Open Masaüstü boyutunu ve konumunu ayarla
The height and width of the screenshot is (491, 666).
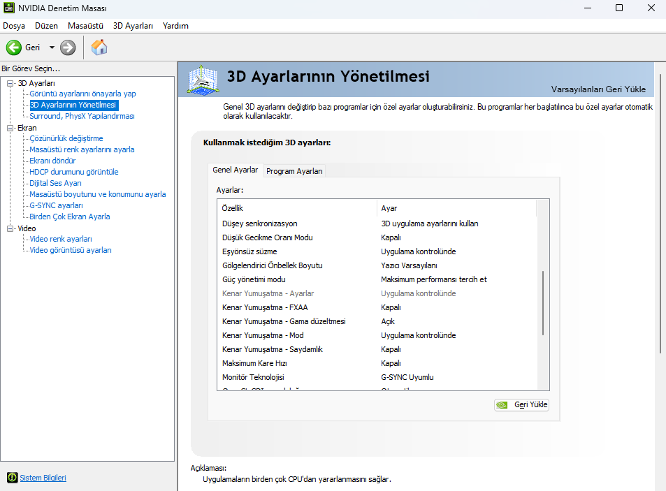pos(98,194)
